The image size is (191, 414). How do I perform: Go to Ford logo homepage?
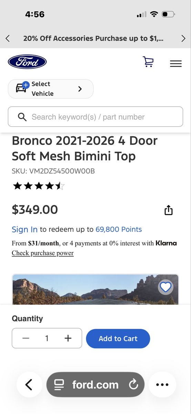[27, 62]
